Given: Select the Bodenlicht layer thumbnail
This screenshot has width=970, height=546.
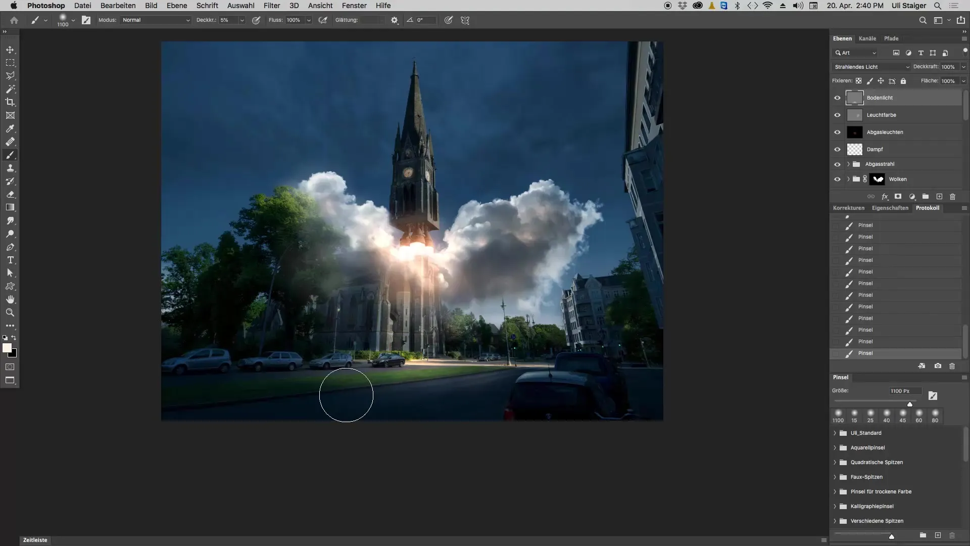Looking at the screenshot, I should [854, 98].
